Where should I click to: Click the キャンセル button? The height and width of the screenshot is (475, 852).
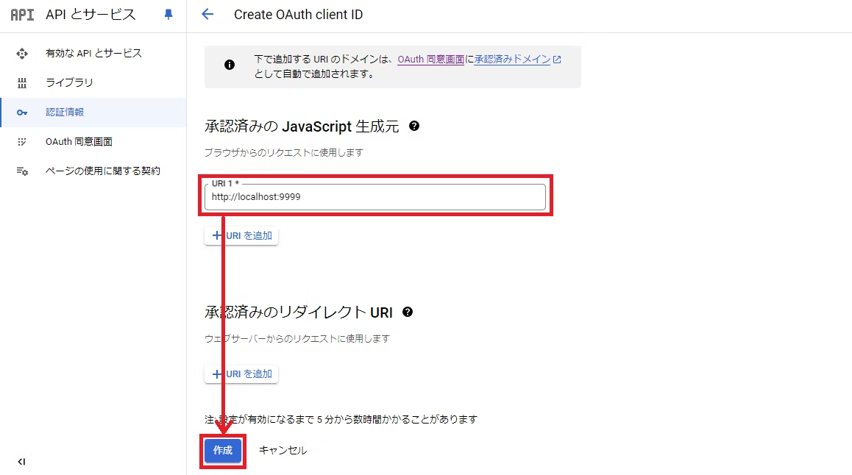283,451
